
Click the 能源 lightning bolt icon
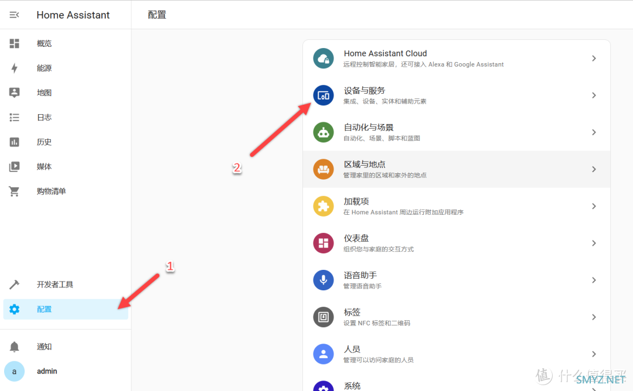point(14,68)
